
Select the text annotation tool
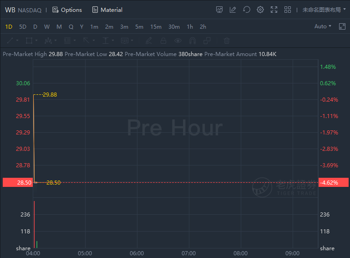click(x=125, y=41)
